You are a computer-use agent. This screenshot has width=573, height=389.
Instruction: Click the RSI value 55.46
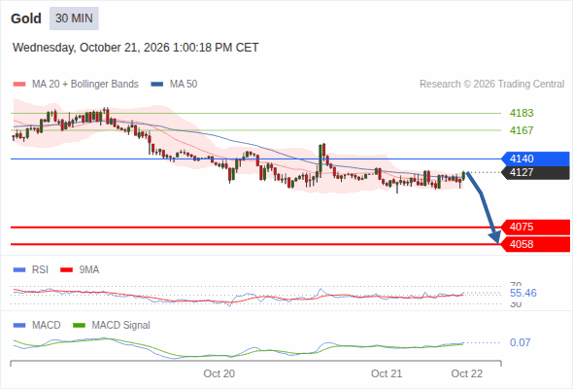click(x=522, y=293)
